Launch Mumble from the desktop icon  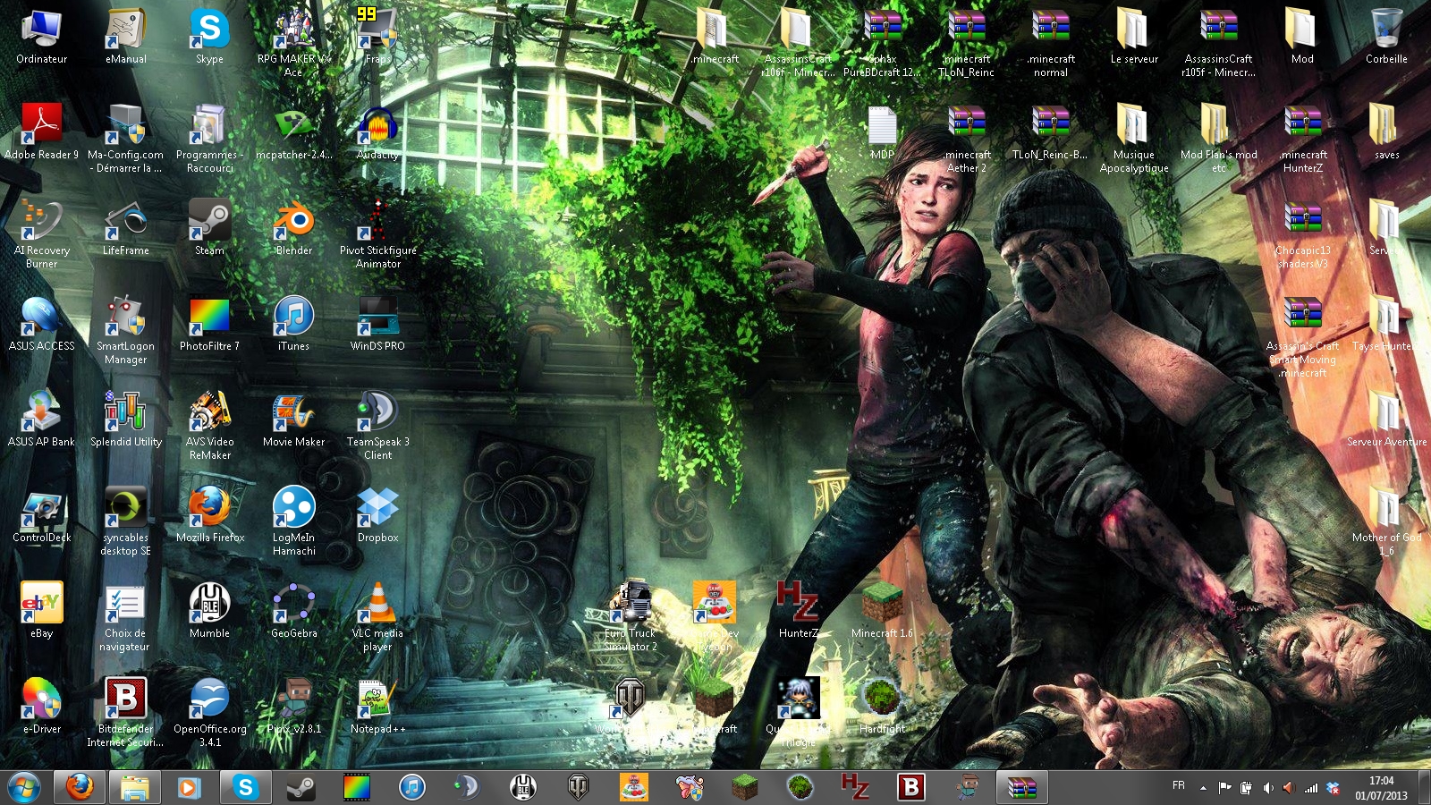coord(209,610)
